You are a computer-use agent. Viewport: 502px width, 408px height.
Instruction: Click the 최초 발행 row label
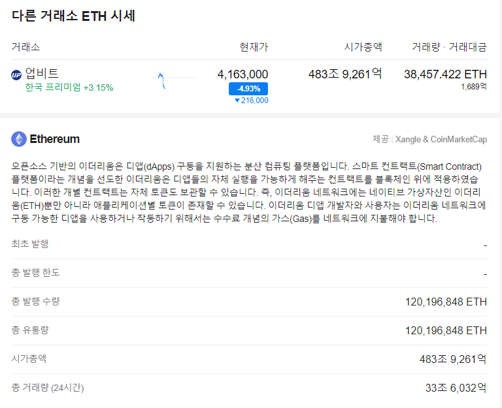(30, 243)
